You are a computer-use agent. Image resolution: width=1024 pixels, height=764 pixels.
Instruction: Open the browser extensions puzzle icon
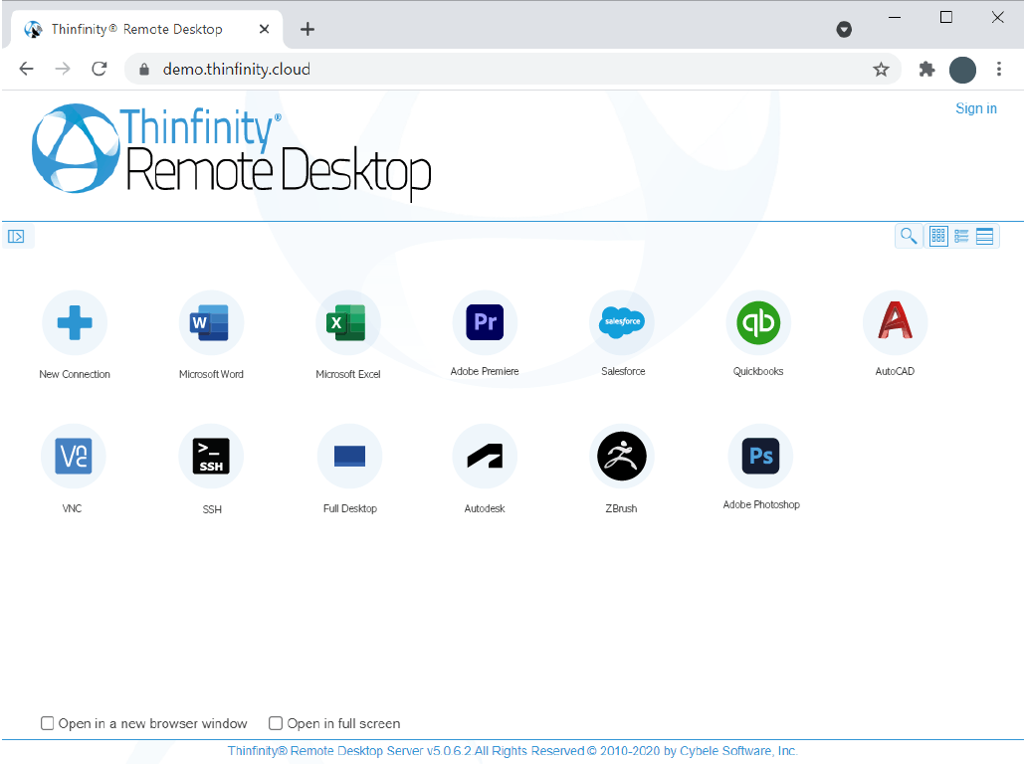tap(926, 70)
